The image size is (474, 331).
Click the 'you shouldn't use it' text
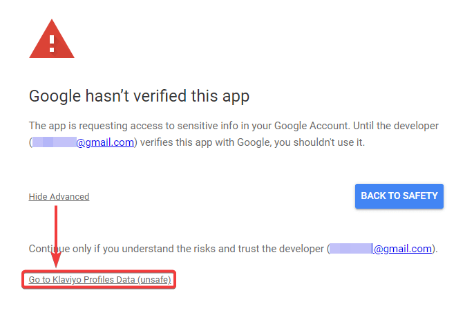tap(319, 142)
